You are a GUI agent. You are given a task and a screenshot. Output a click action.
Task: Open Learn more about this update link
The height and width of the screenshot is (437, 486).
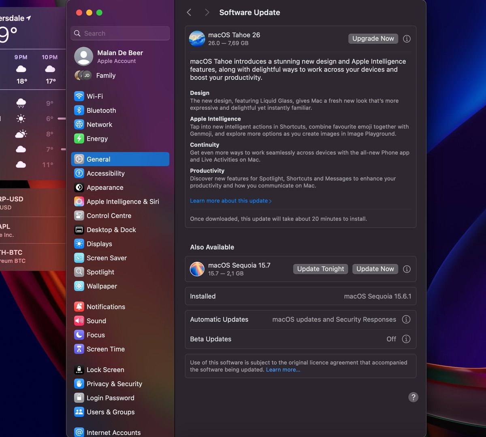click(231, 201)
